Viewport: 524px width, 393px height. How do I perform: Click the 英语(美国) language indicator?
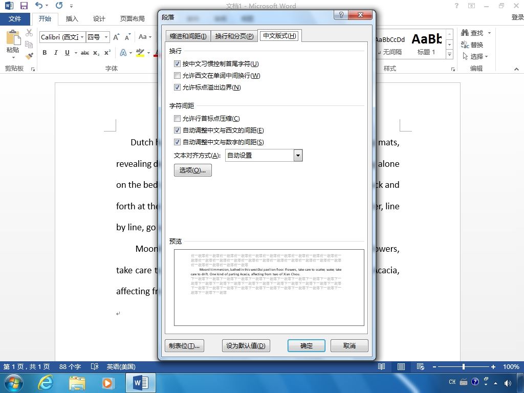121,366
